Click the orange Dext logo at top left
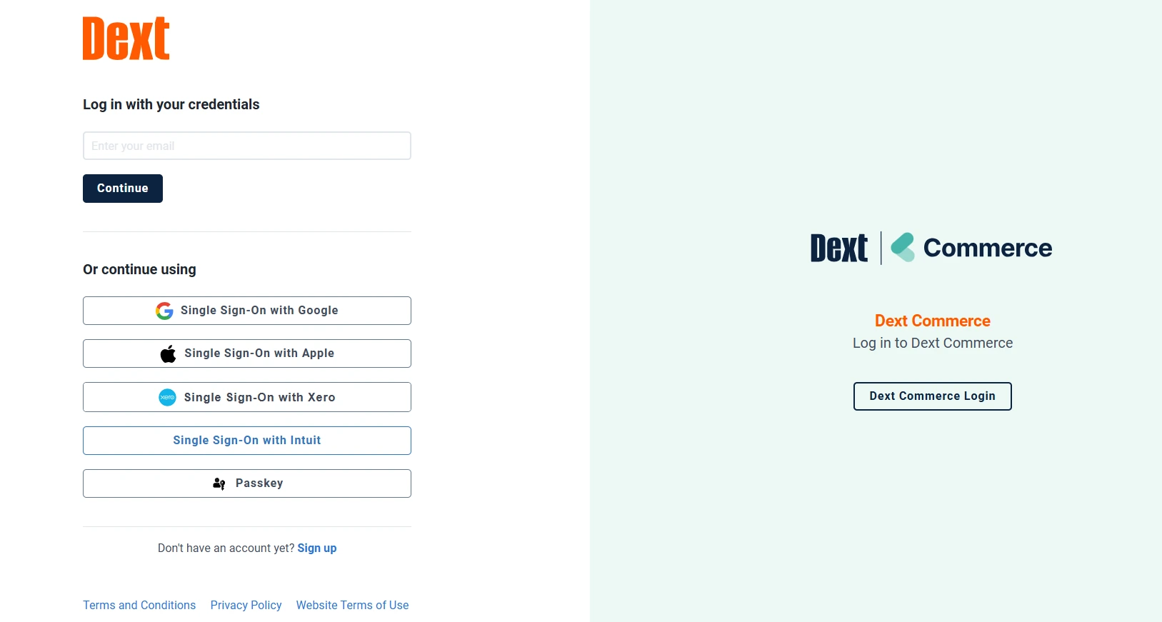The width and height of the screenshot is (1162, 622). tap(126, 39)
